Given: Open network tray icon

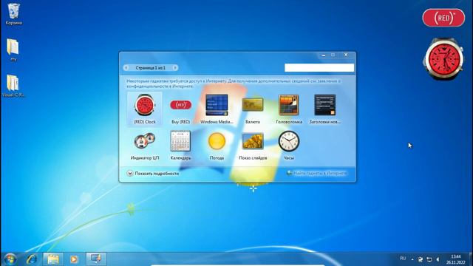Looking at the screenshot, I should coord(429,259).
